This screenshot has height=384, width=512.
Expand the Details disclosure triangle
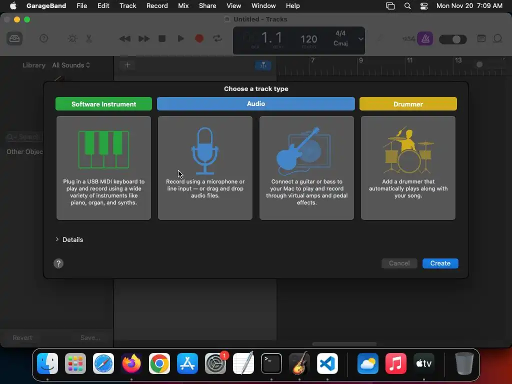(57, 239)
